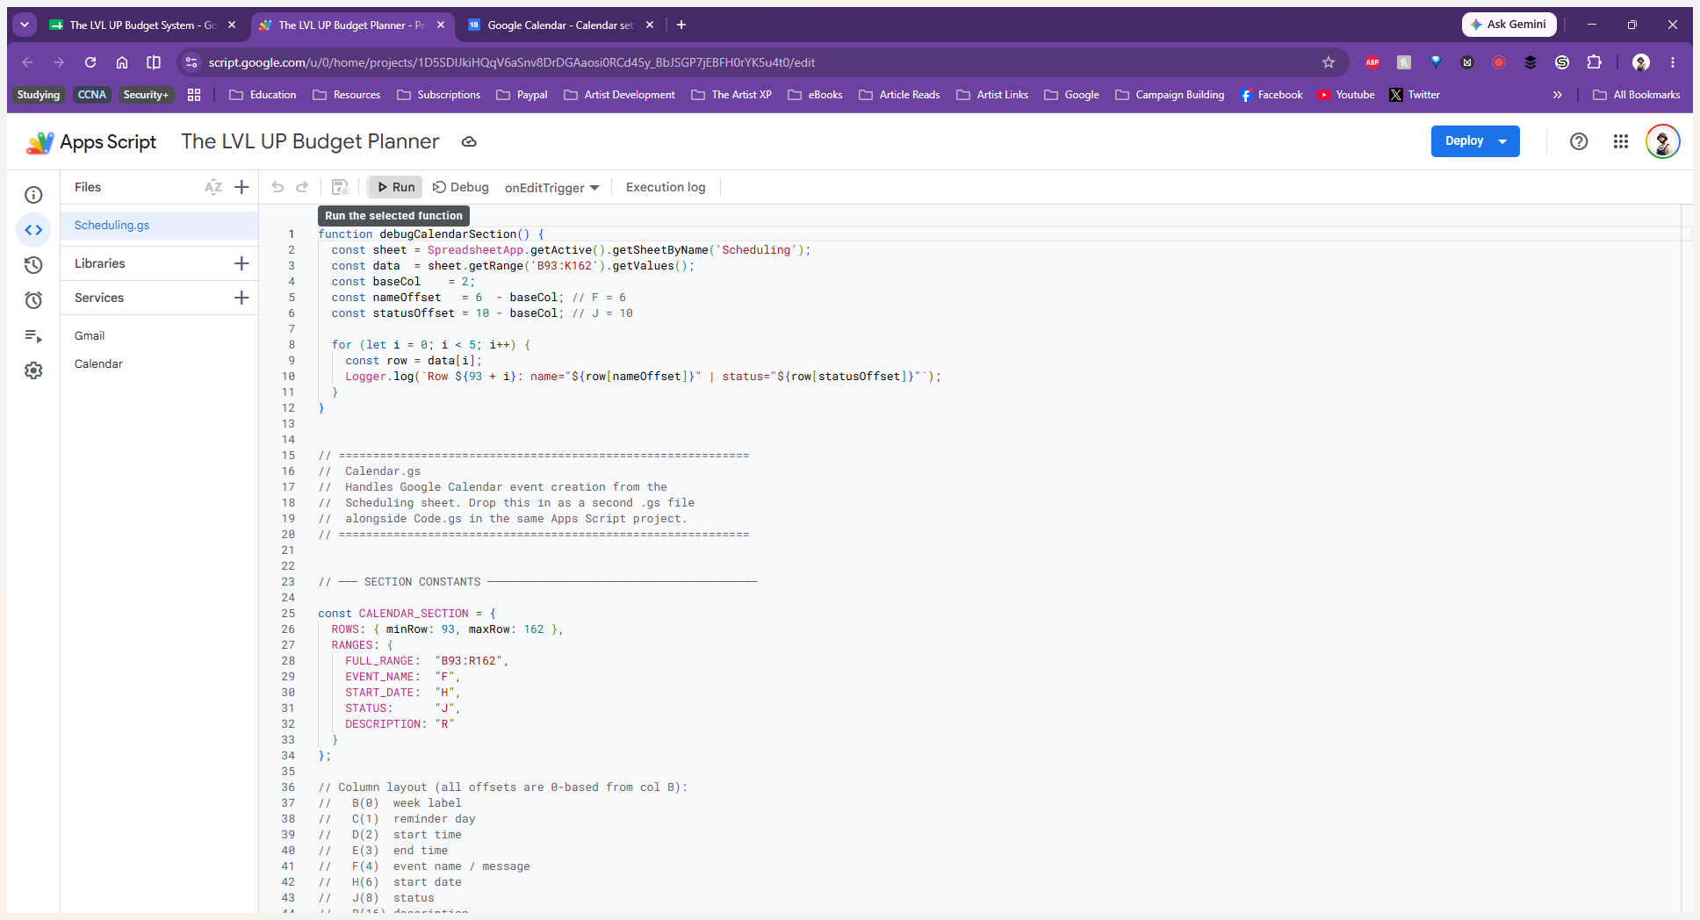Open the Youtube bookmark

pos(1345,95)
